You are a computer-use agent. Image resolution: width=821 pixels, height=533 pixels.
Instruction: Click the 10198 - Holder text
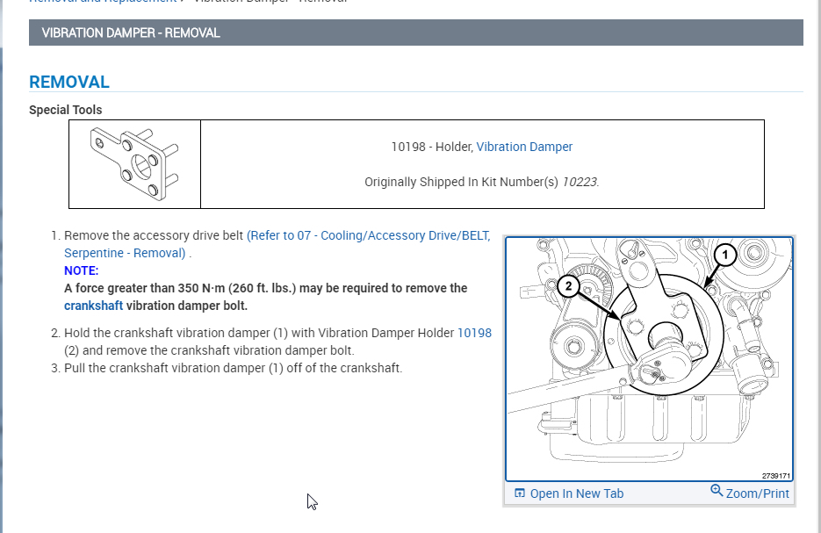(x=432, y=147)
